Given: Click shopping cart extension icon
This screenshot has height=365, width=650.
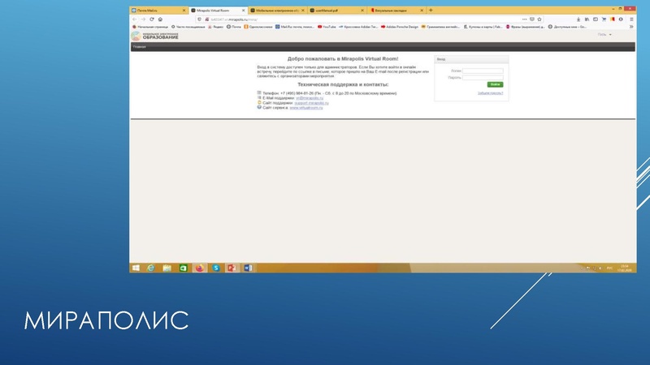Looking at the screenshot, I should tap(604, 19).
